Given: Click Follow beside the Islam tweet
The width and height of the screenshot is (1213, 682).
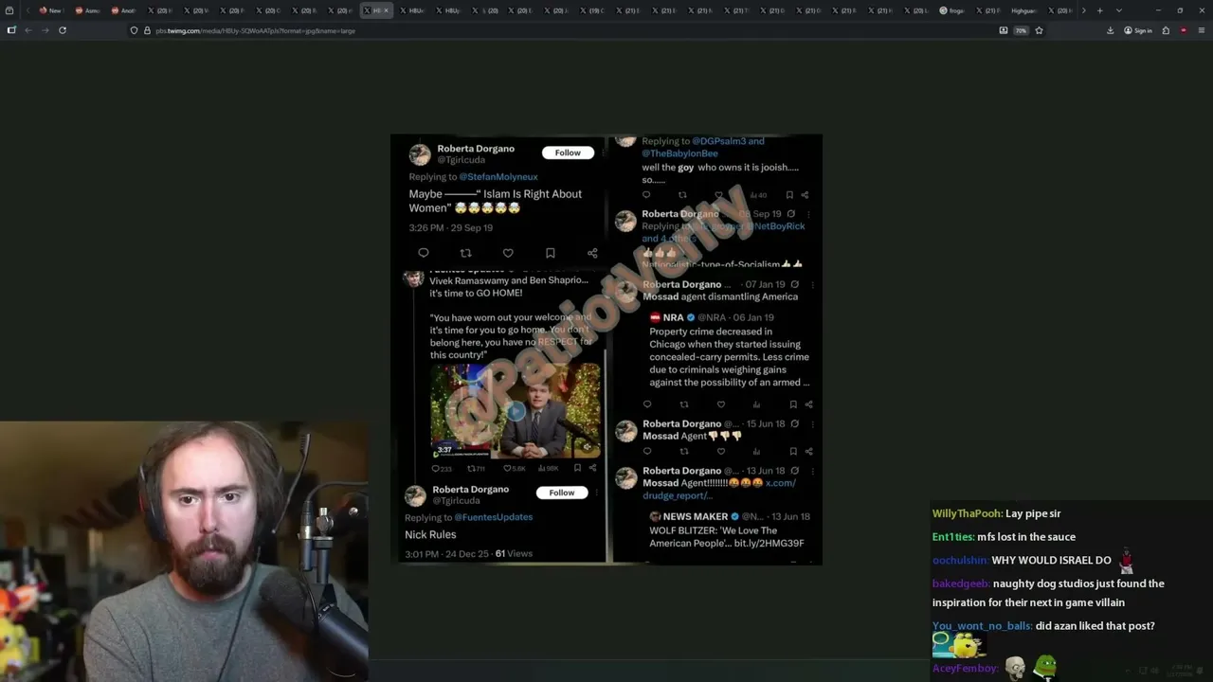Looking at the screenshot, I should (x=568, y=153).
